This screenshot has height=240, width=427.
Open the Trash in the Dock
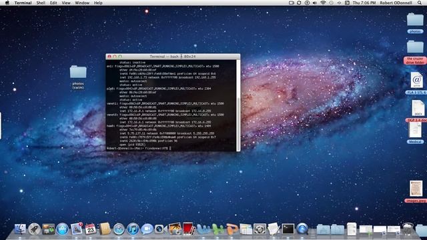click(x=408, y=229)
